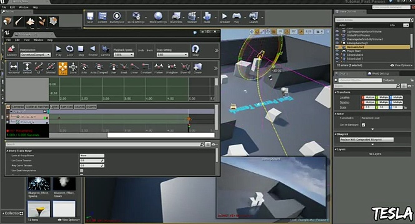Set curve interpolation to Constant
The width and height of the screenshot is (415, 224).
(x=146, y=68)
